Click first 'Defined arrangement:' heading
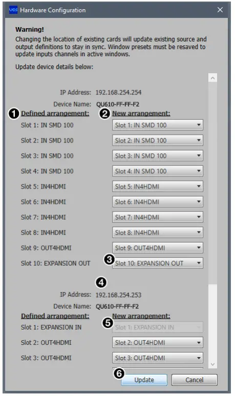235x396 pixels. 55,113
